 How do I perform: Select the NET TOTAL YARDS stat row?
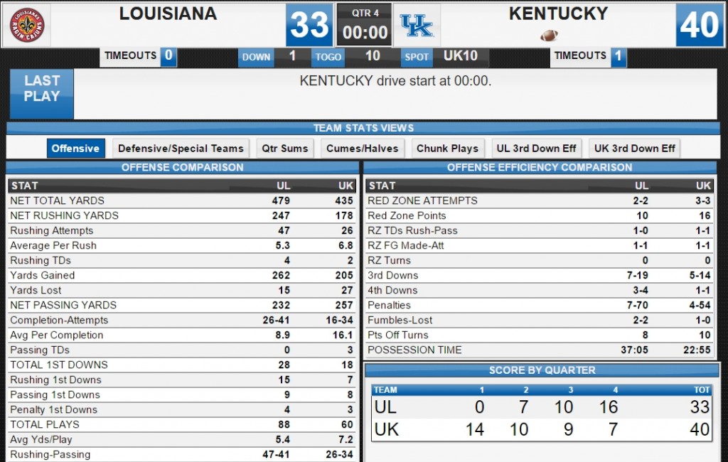coord(182,200)
